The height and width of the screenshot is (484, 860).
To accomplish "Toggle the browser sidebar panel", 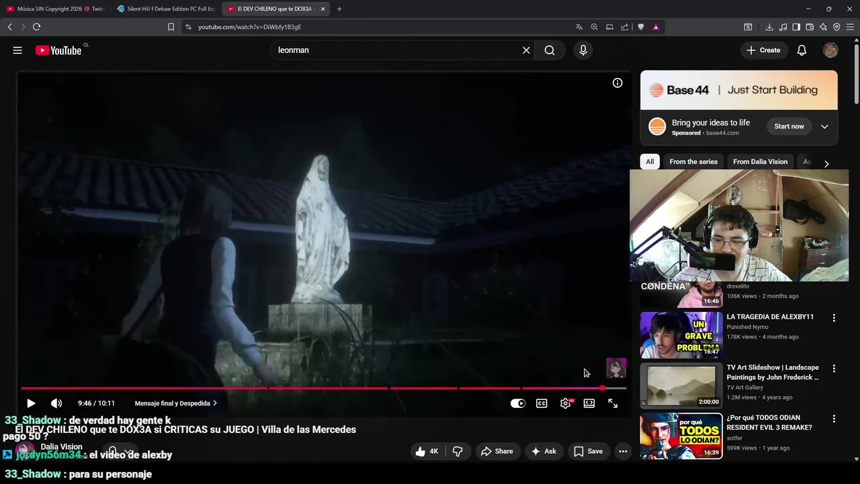I will click(x=796, y=27).
